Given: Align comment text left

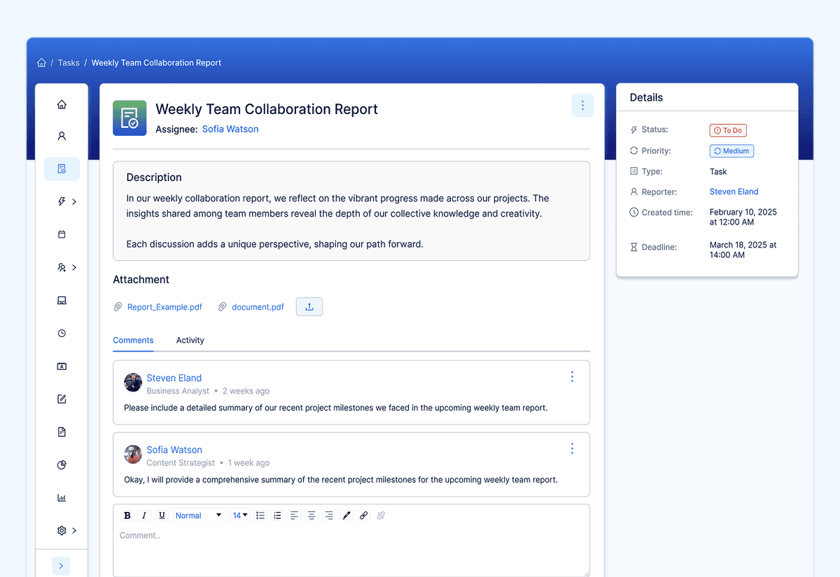Looking at the screenshot, I should click(x=295, y=515).
